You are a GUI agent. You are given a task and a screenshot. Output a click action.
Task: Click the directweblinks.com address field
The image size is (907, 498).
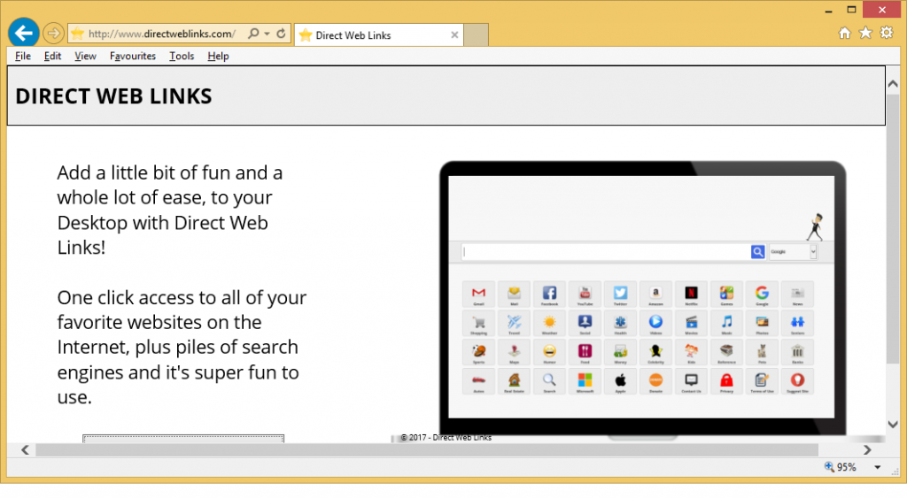pyautogui.click(x=161, y=34)
